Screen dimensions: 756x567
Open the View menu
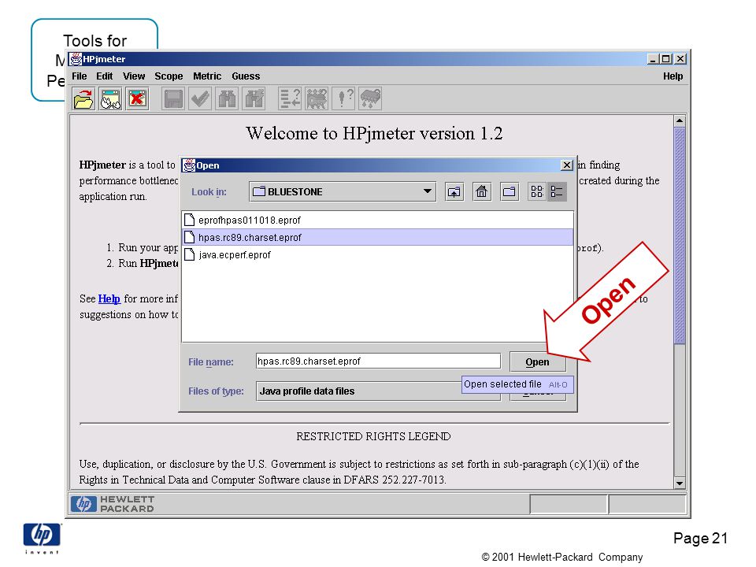click(x=134, y=76)
